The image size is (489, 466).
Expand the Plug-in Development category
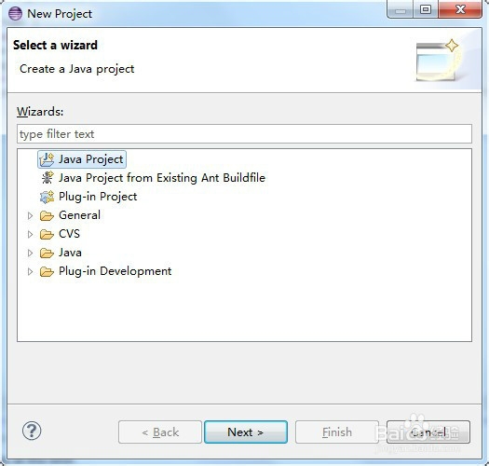coord(30,271)
